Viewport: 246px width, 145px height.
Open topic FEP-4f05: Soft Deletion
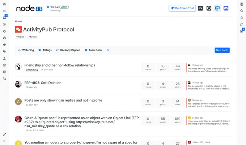coord(43,83)
